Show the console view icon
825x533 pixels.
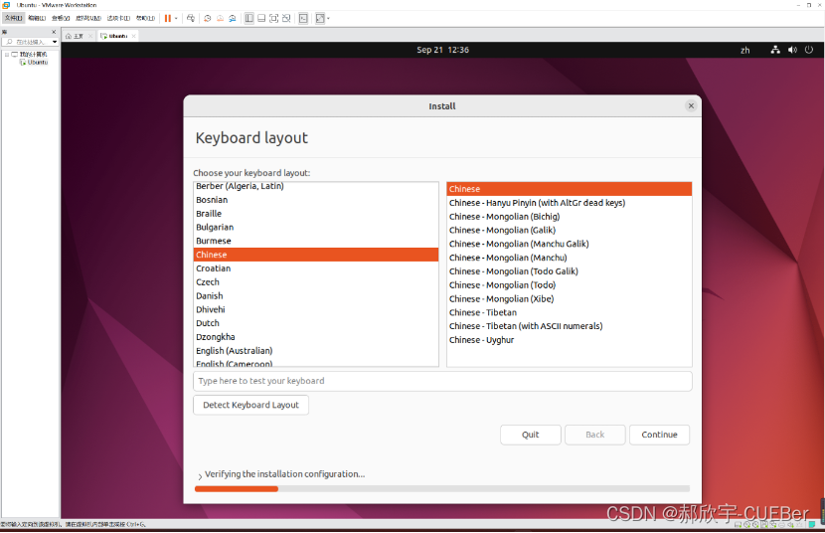click(303, 19)
